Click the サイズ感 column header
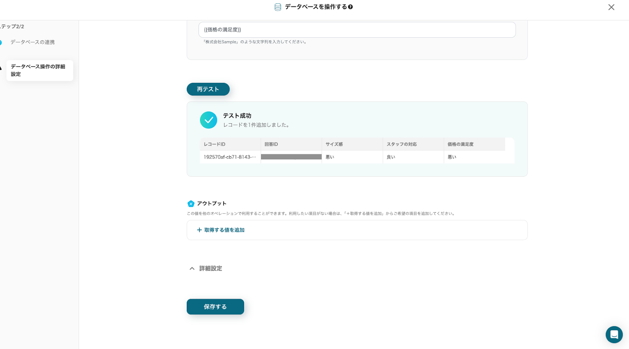 point(334,144)
